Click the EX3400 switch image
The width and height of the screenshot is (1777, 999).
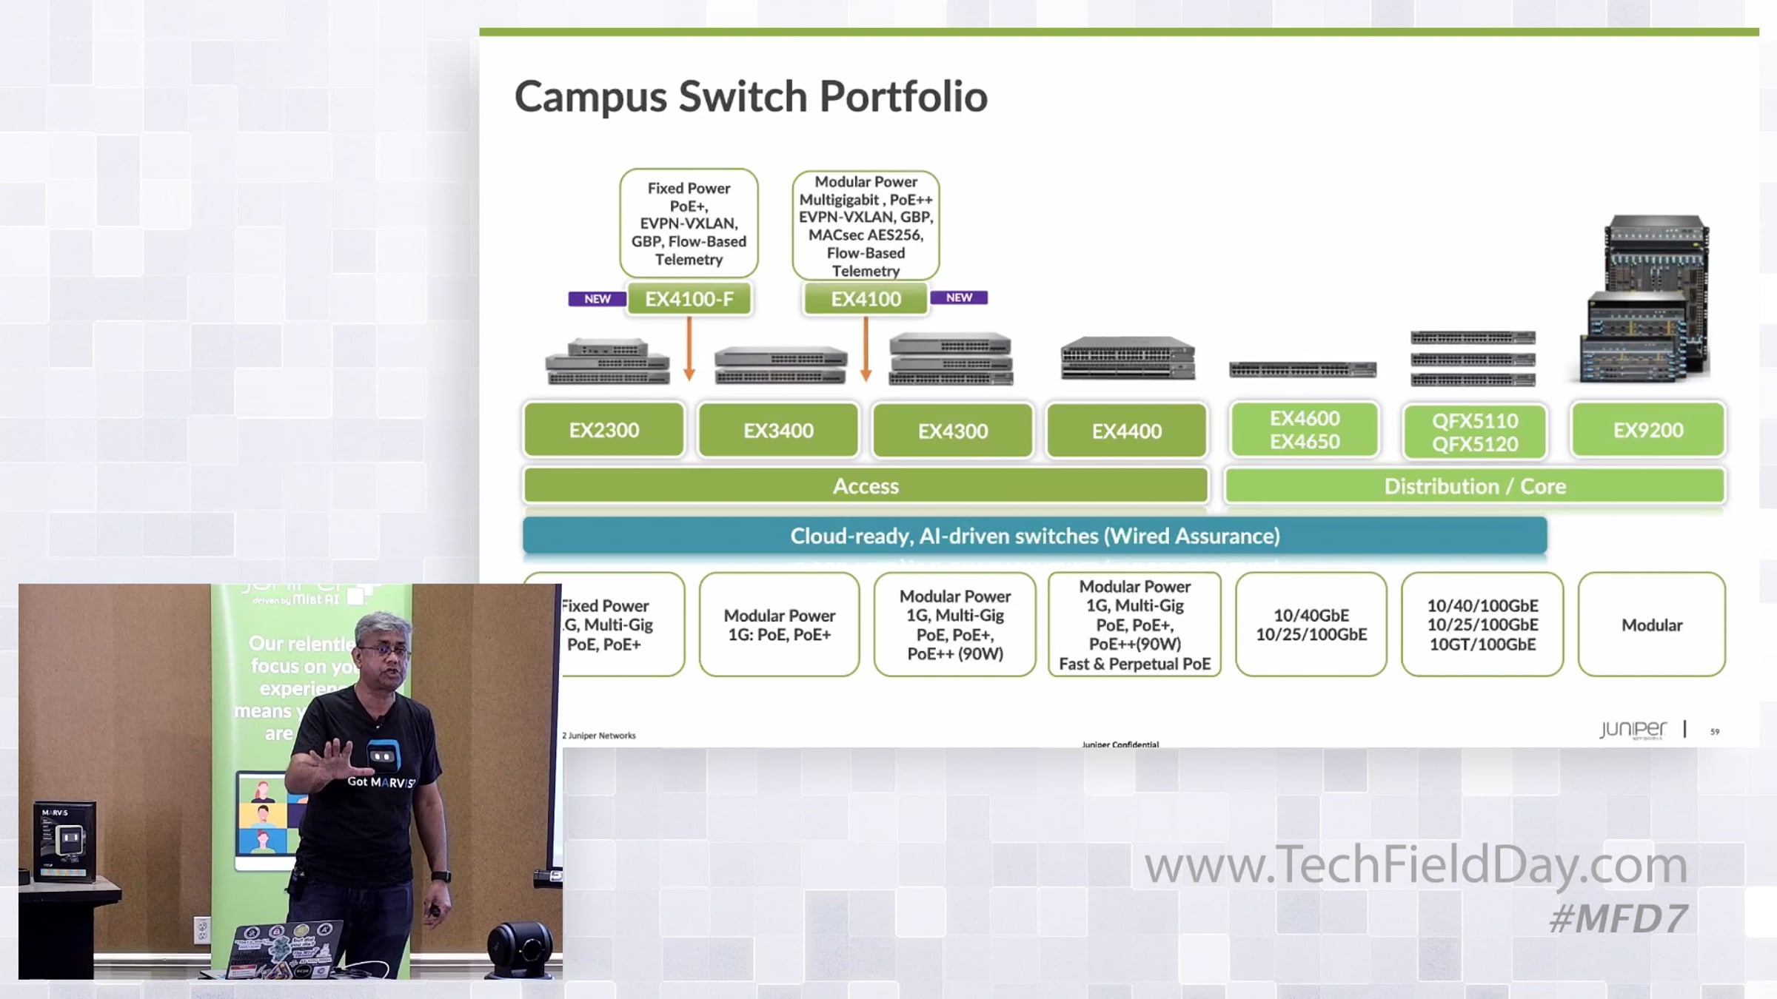(780, 365)
